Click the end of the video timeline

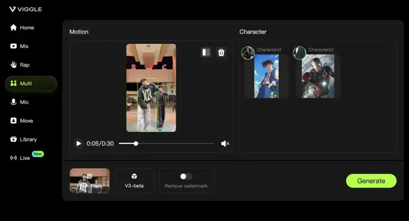(213, 143)
